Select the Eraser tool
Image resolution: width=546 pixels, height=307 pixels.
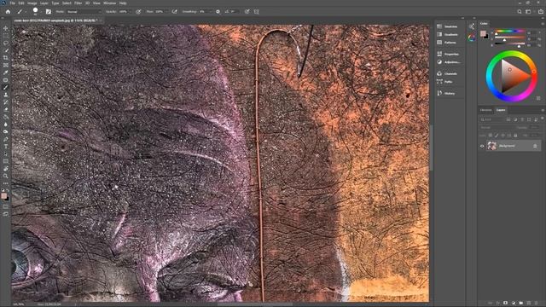(x=6, y=109)
